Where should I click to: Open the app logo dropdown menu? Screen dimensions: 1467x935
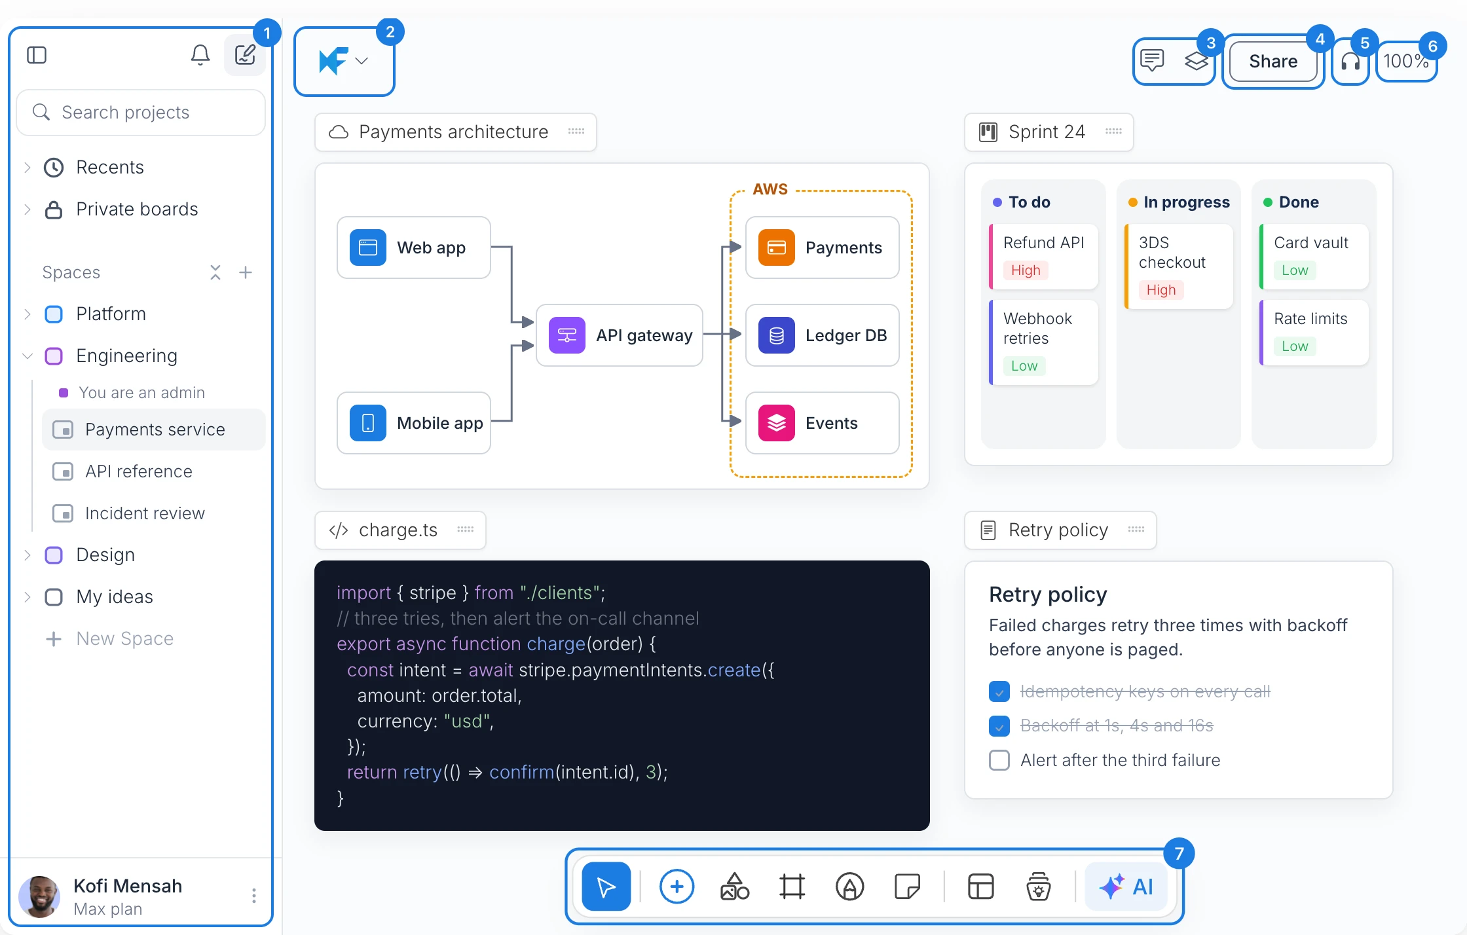click(x=344, y=62)
